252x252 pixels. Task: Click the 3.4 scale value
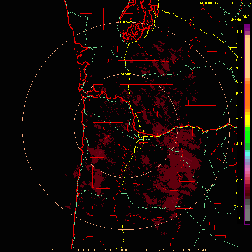click(x=239, y=131)
